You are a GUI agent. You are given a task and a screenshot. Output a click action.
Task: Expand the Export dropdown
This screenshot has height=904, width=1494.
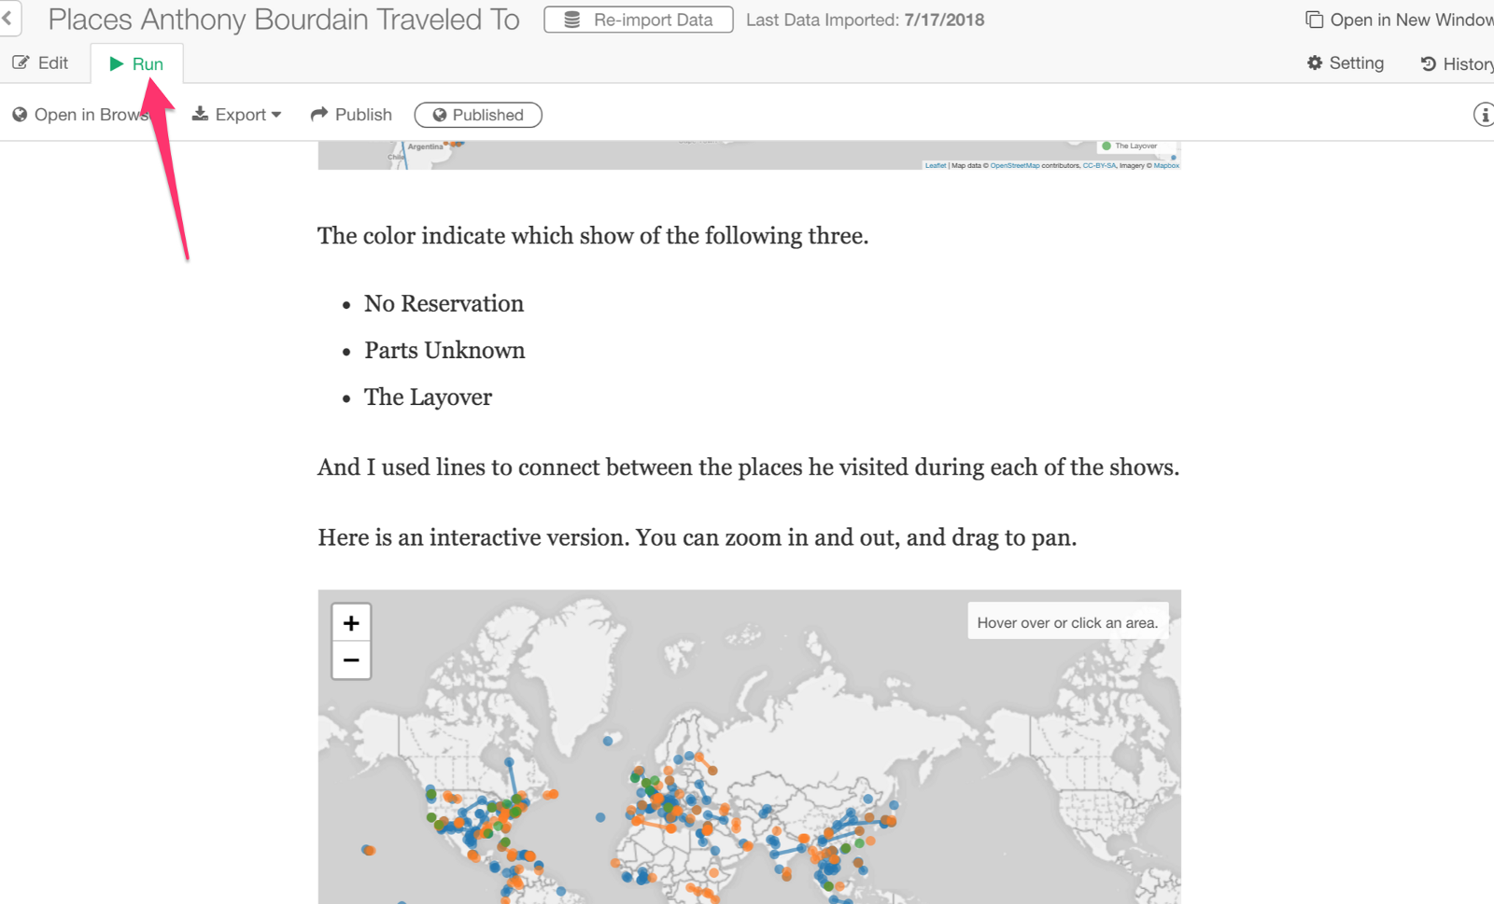pos(236,115)
